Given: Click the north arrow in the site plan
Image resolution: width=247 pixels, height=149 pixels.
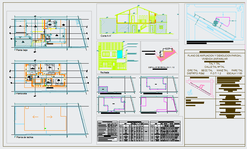Looking at the screenshot, I should 240,9.
